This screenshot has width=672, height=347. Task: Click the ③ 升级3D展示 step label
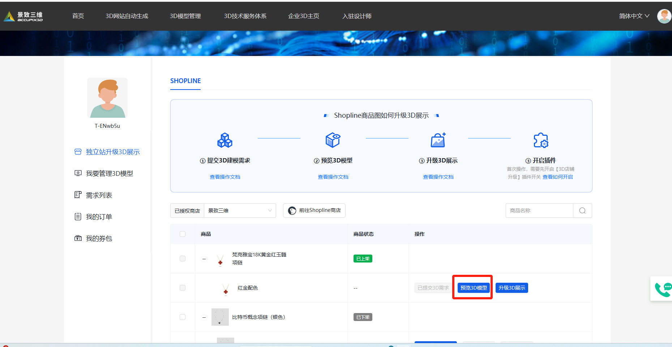tap(438, 161)
